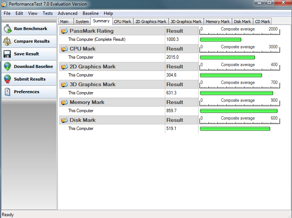This screenshot has height=218, width=292.
Task: Click the Compare Results button label
Action: [32, 41]
